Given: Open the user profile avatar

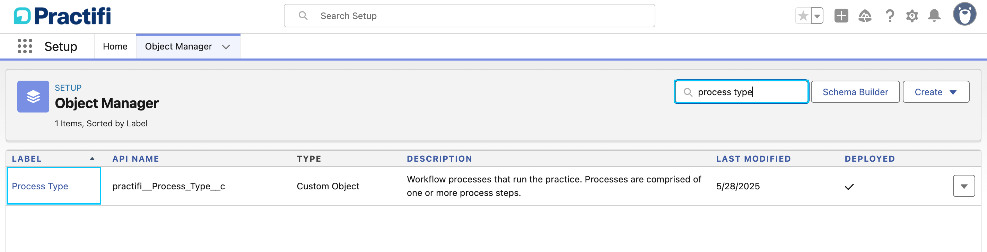Looking at the screenshot, I should [x=964, y=14].
